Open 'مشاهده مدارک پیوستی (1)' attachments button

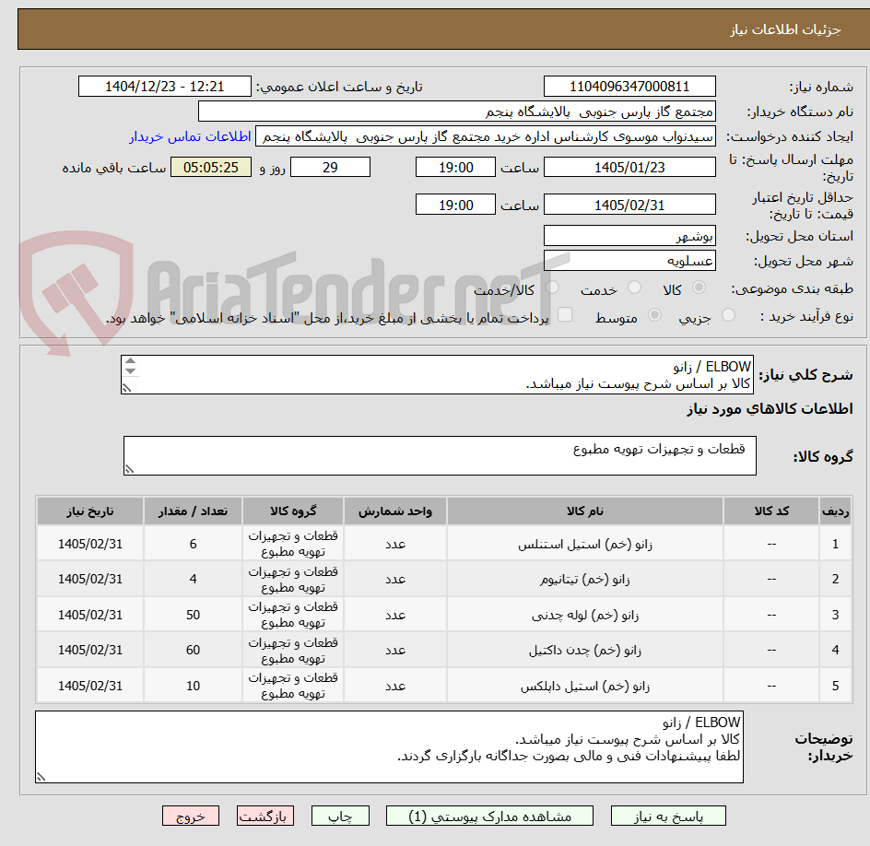(489, 816)
